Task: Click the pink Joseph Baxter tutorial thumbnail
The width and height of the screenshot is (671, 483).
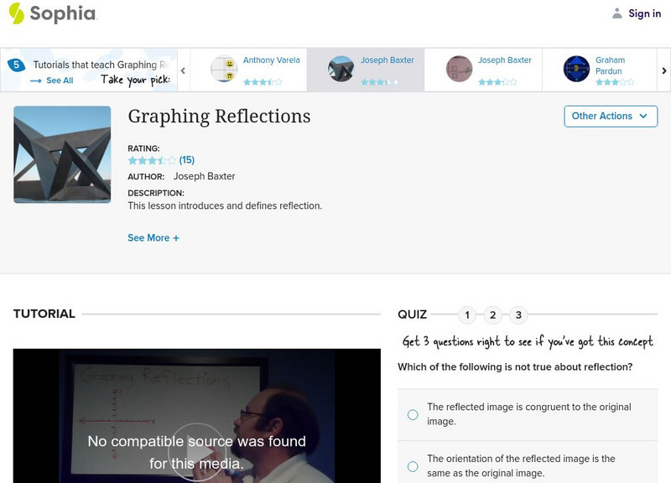Action: coord(459,69)
